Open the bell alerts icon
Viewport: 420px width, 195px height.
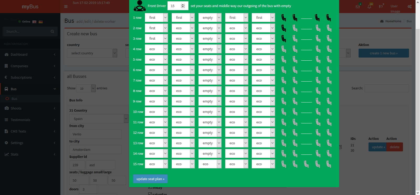369,7
